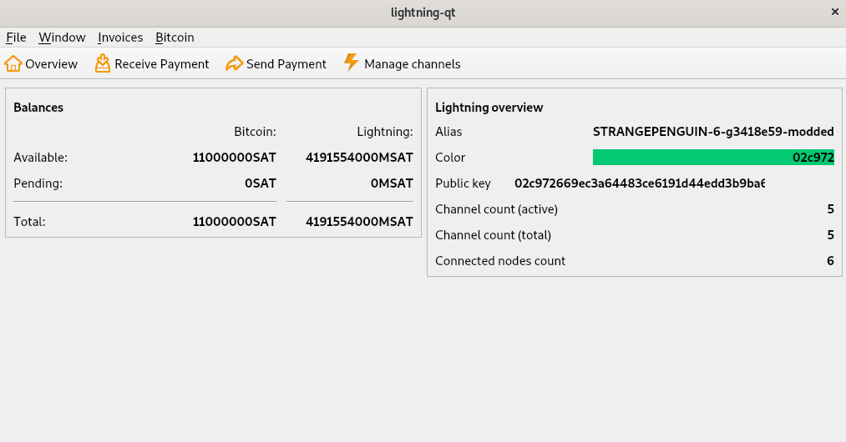The height and width of the screenshot is (442, 846).
Task: Click the Receive Payment inbox icon
Action: (x=103, y=63)
